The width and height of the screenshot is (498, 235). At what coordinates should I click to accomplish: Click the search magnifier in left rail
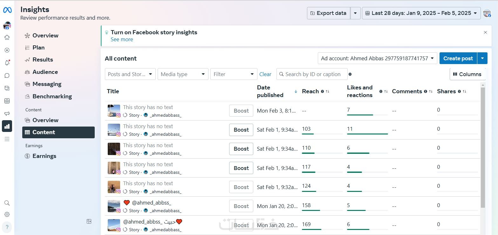(7, 203)
